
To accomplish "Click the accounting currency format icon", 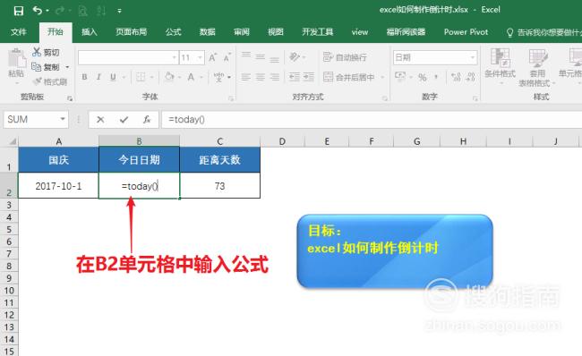I will (x=400, y=77).
